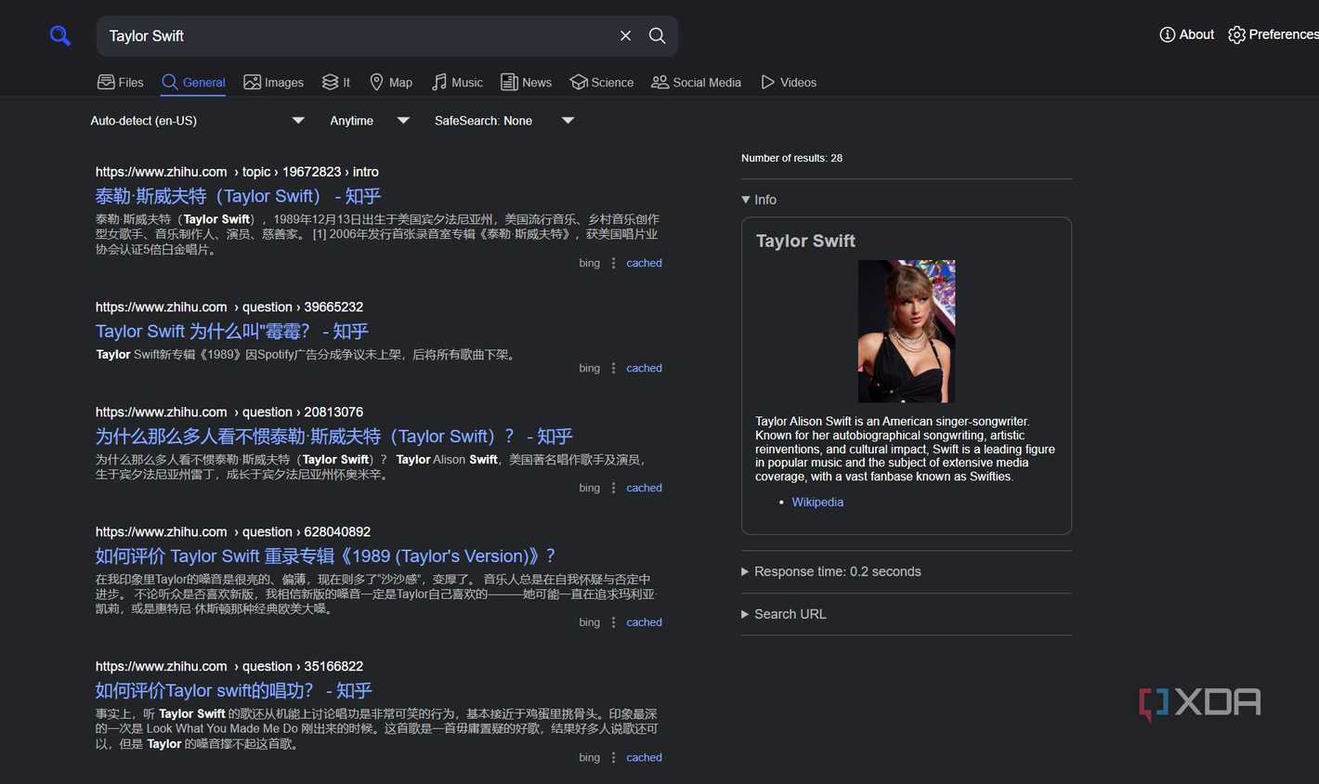Screen dimensions: 1319x784
Task: Open the options dots for question 39665232 result
Action: point(613,368)
